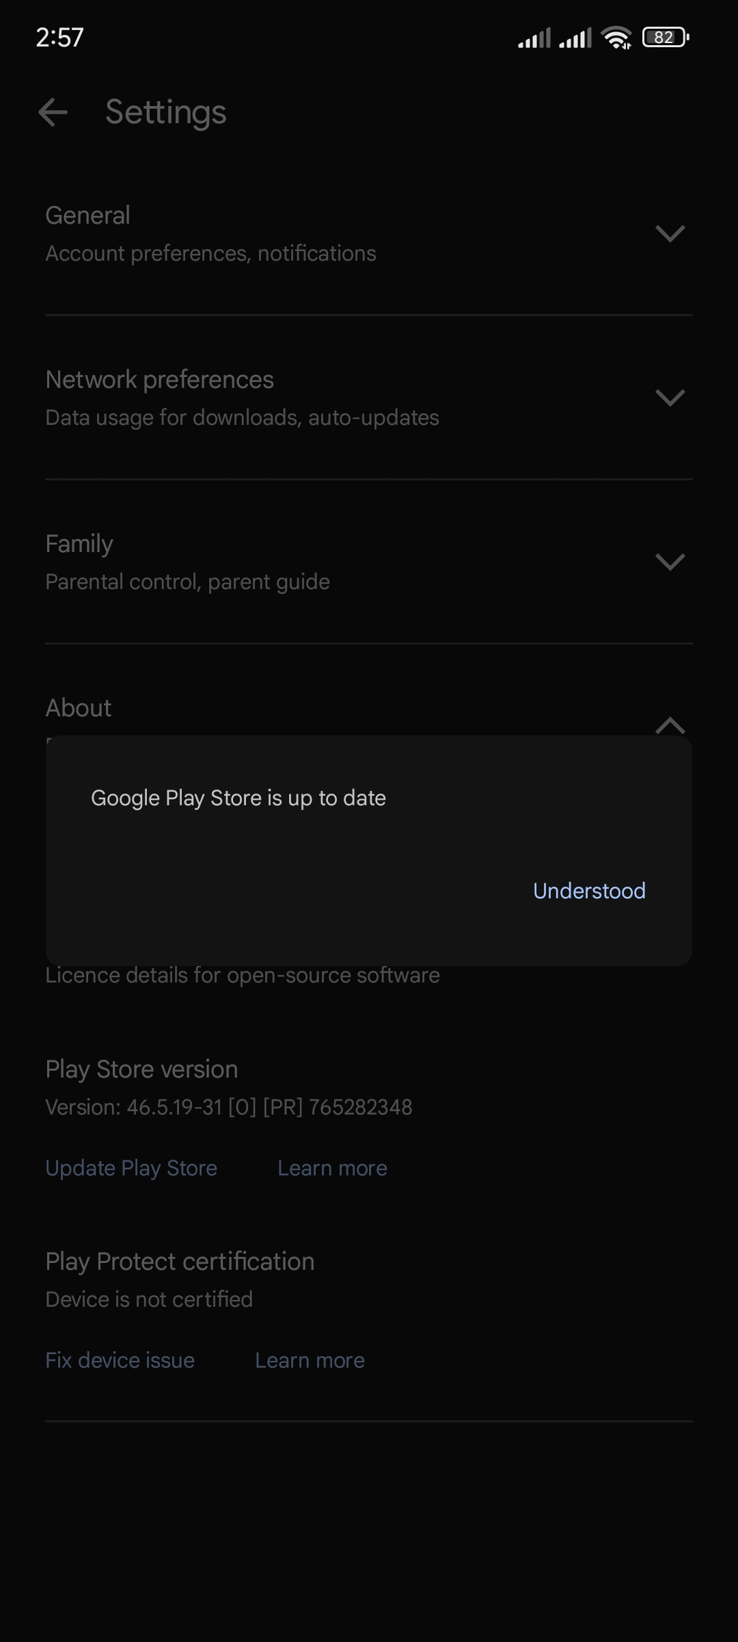Tap the second mobile signal strength icon
The image size is (738, 1642).
(575, 38)
